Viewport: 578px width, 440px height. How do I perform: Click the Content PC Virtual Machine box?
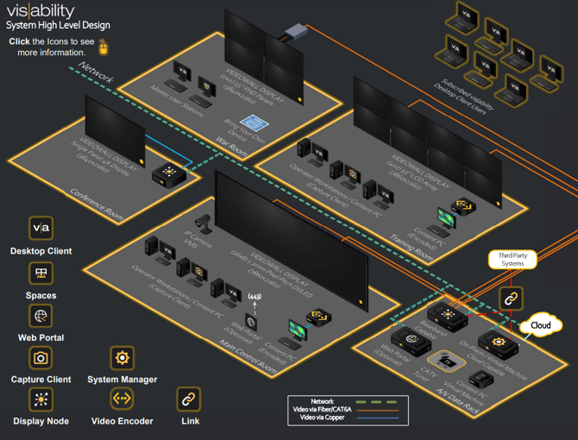pyautogui.click(x=481, y=380)
